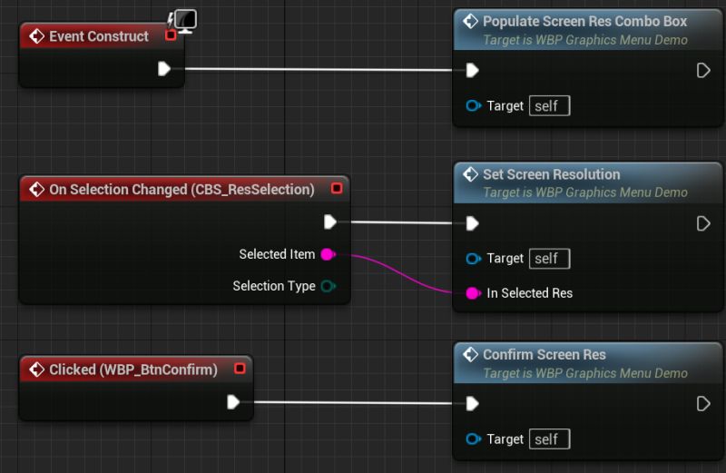Click the Clicked (WBP_BtnConfirm) execution output pin
Screen dimensions: 726x473
point(233,402)
